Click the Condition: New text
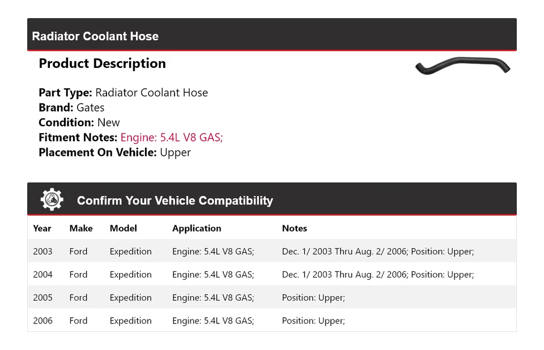The width and height of the screenshot is (544, 350). (x=79, y=122)
